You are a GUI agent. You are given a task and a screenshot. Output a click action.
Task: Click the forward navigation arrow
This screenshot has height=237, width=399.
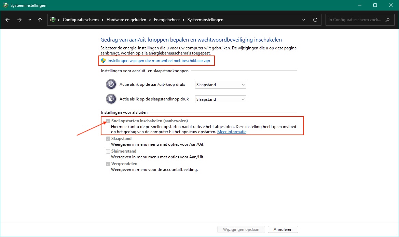coord(19,20)
